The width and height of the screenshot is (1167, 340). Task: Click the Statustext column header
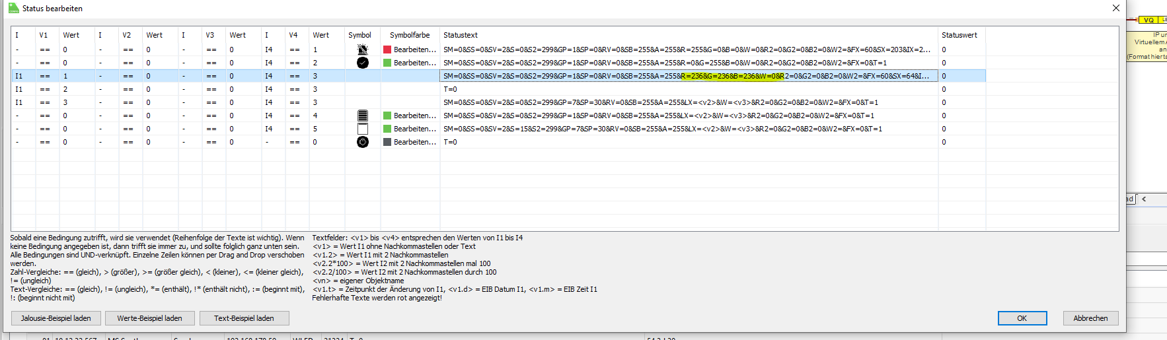click(x=689, y=35)
